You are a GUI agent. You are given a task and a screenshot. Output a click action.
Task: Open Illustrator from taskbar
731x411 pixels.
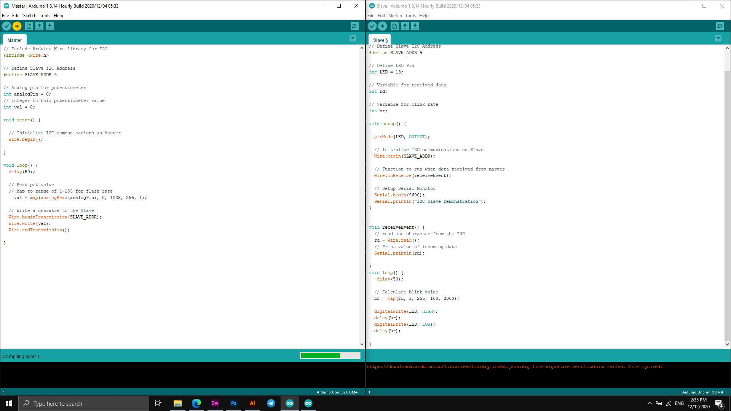click(x=252, y=403)
